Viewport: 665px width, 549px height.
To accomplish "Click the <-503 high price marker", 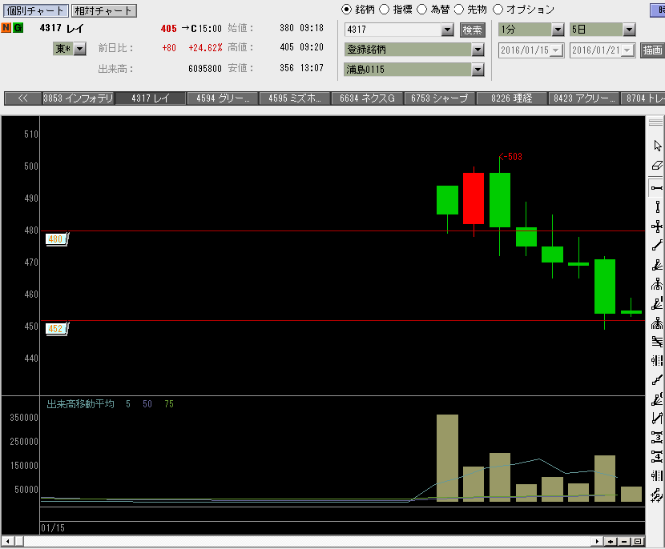I will tap(510, 157).
